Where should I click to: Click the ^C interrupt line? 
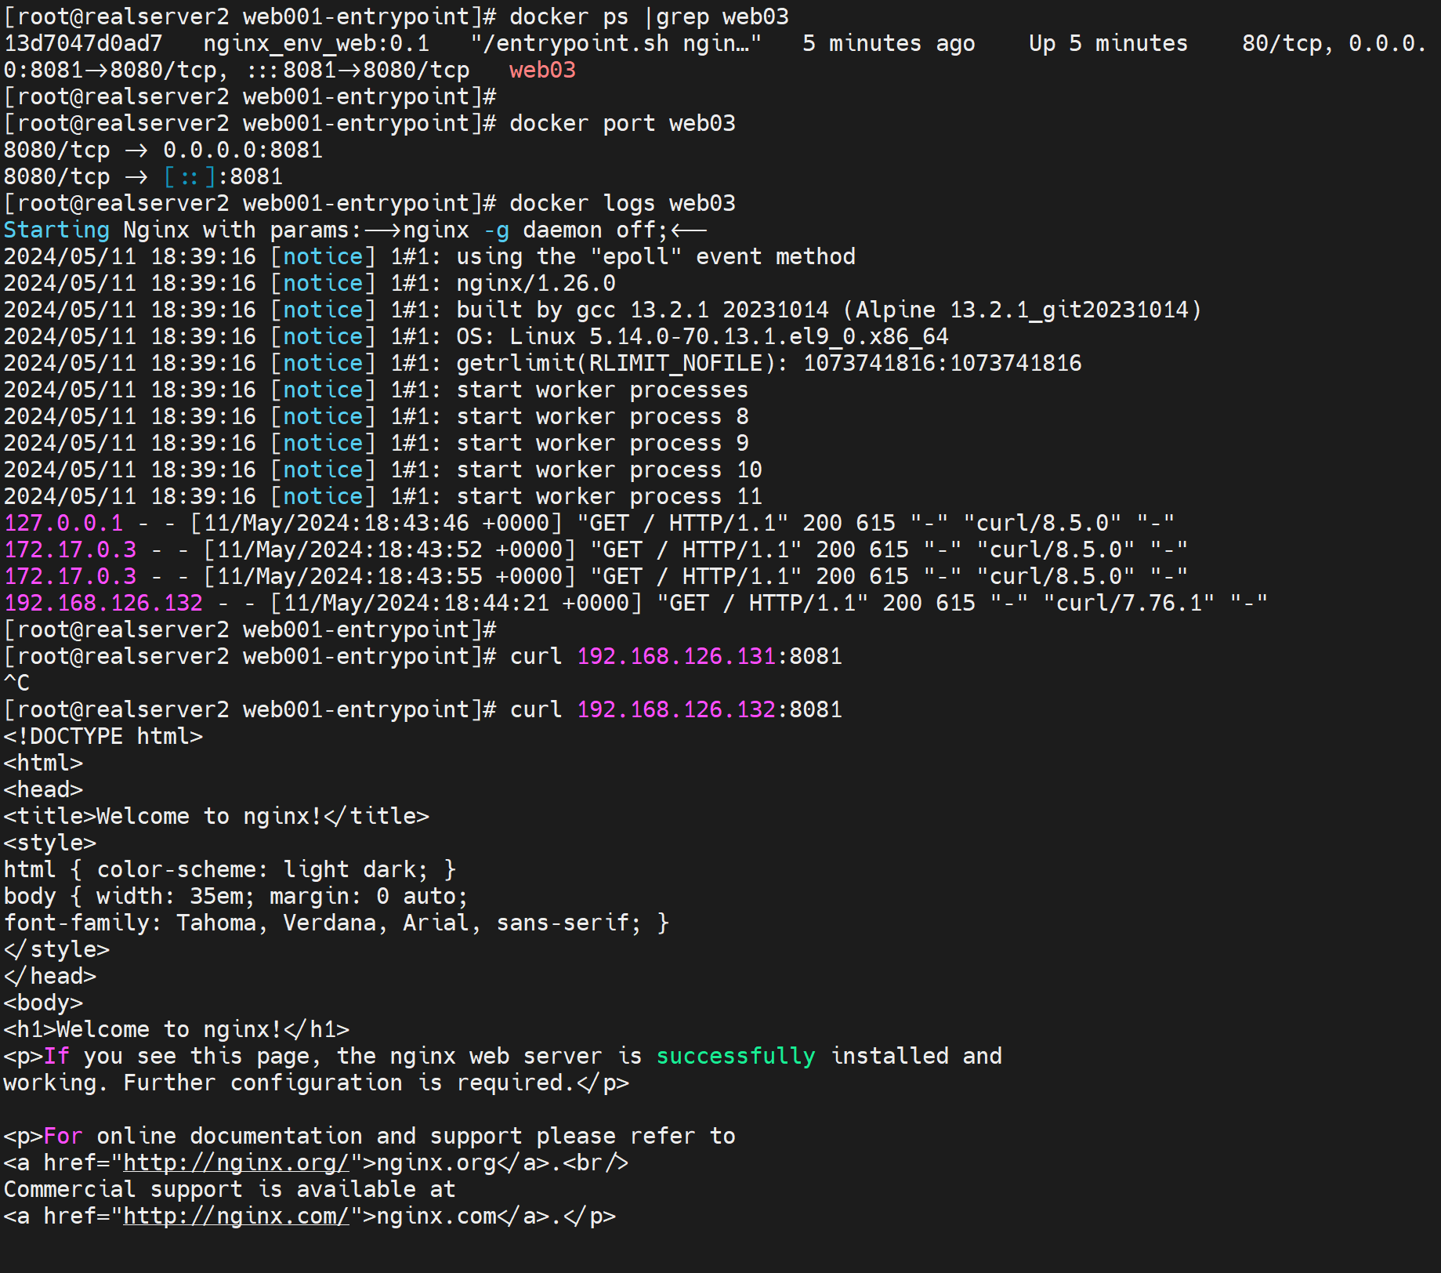point(16,683)
